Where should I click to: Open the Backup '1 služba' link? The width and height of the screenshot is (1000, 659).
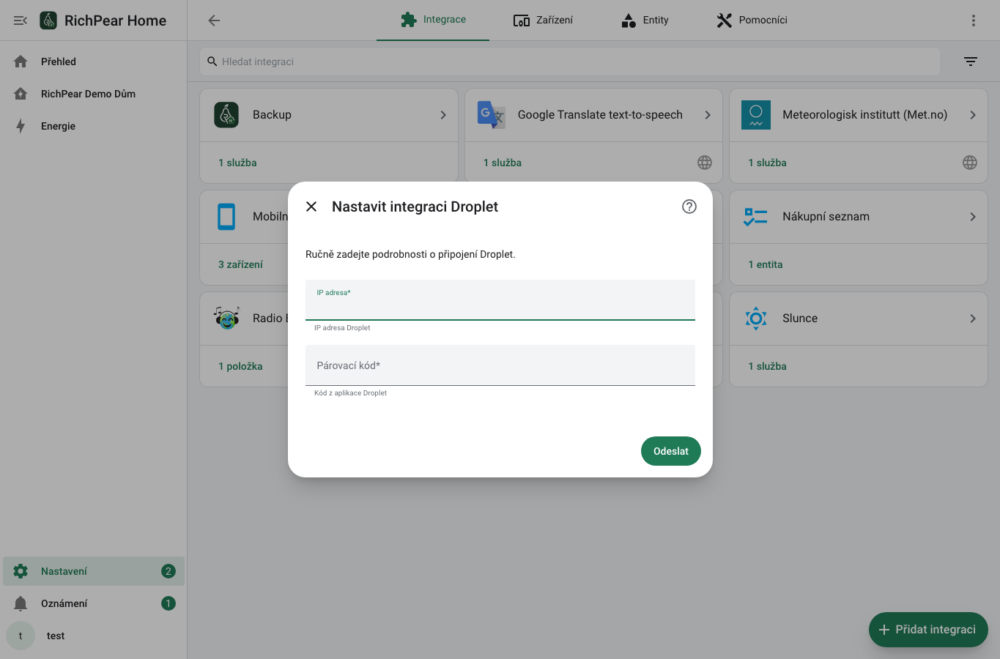tap(237, 163)
